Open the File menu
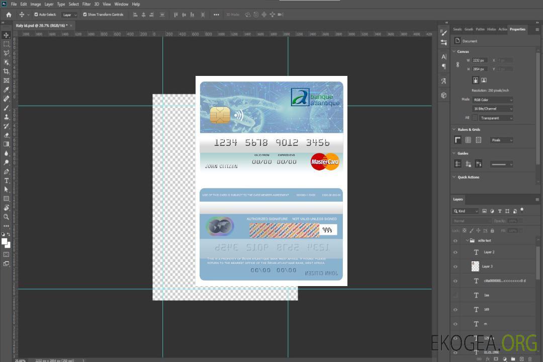Screen dimensions: 543x362 pos(14,4)
